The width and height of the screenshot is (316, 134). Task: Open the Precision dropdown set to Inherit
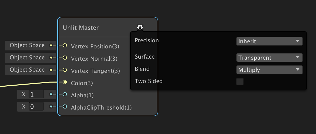269,41
